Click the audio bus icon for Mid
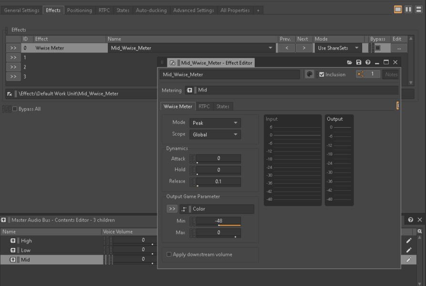The height and width of the screenshot is (286, 426). coord(13,260)
